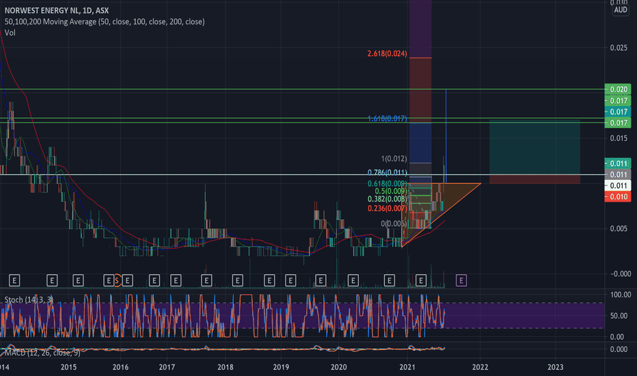Click the purple upcoming earnings E marker

click(461, 280)
